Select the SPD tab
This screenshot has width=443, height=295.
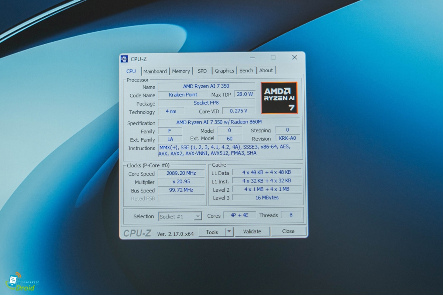(x=202, y=71)
